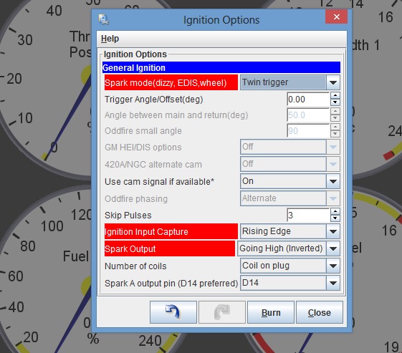Open the Spark mode dropdown showing Twin trigger

(x=290, y=82)
